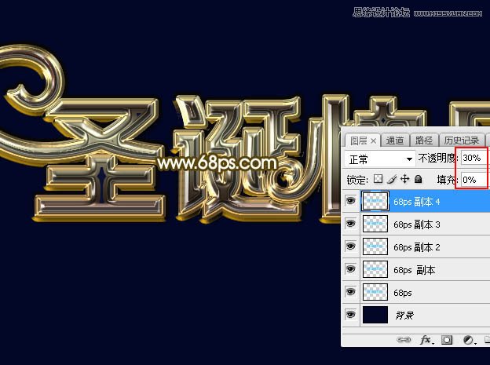Click the 填充 label
The image size is (490, 365).
click(x=446, y=180)
